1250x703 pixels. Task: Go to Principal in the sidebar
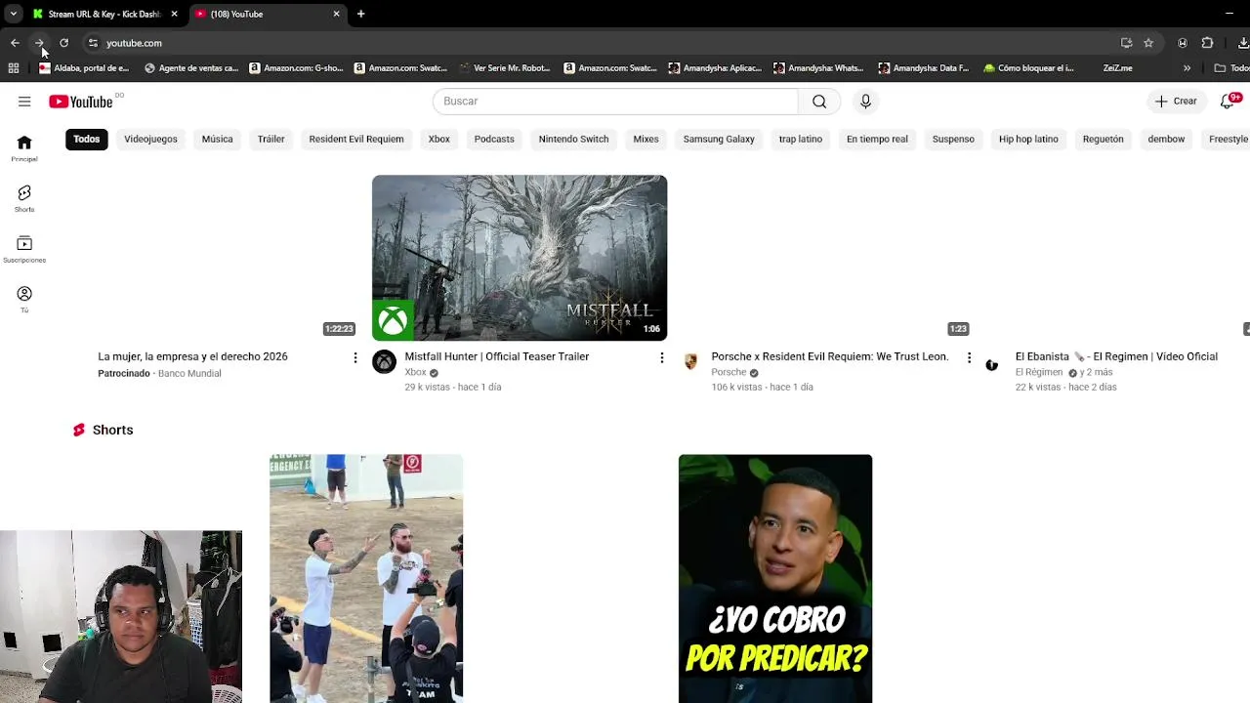24,147
